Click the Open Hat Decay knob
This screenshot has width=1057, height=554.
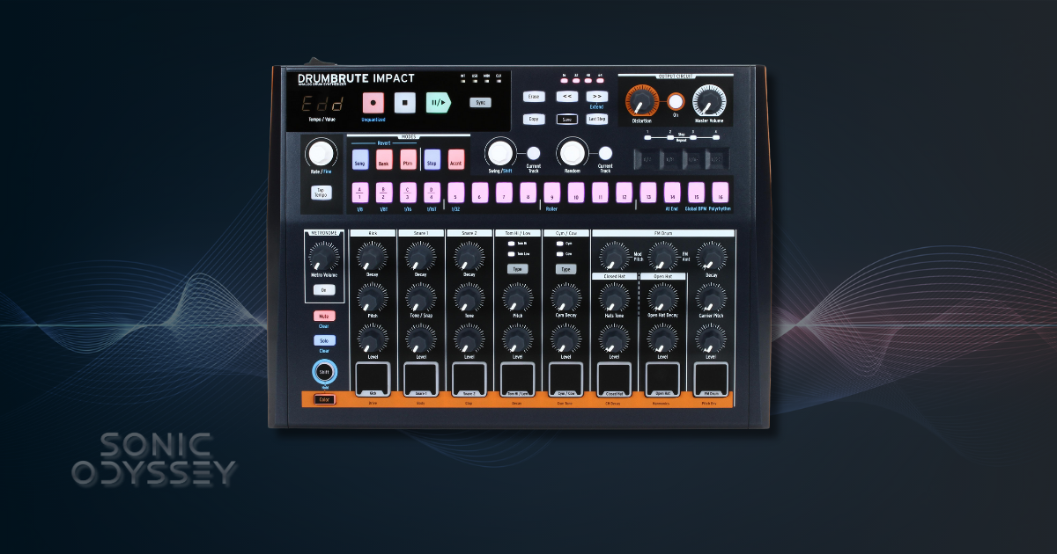point(662,298)
